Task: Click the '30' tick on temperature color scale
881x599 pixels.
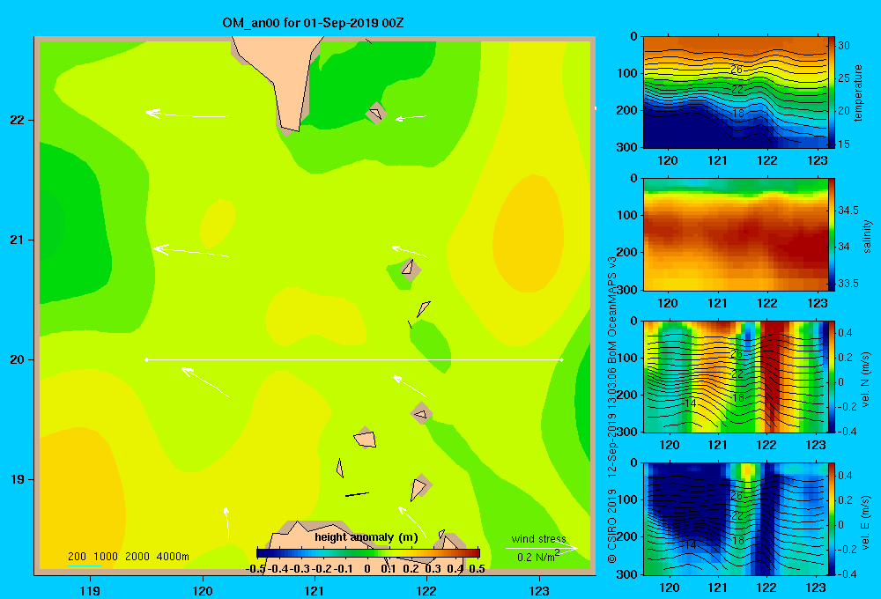Action: [x=844, y=46]
